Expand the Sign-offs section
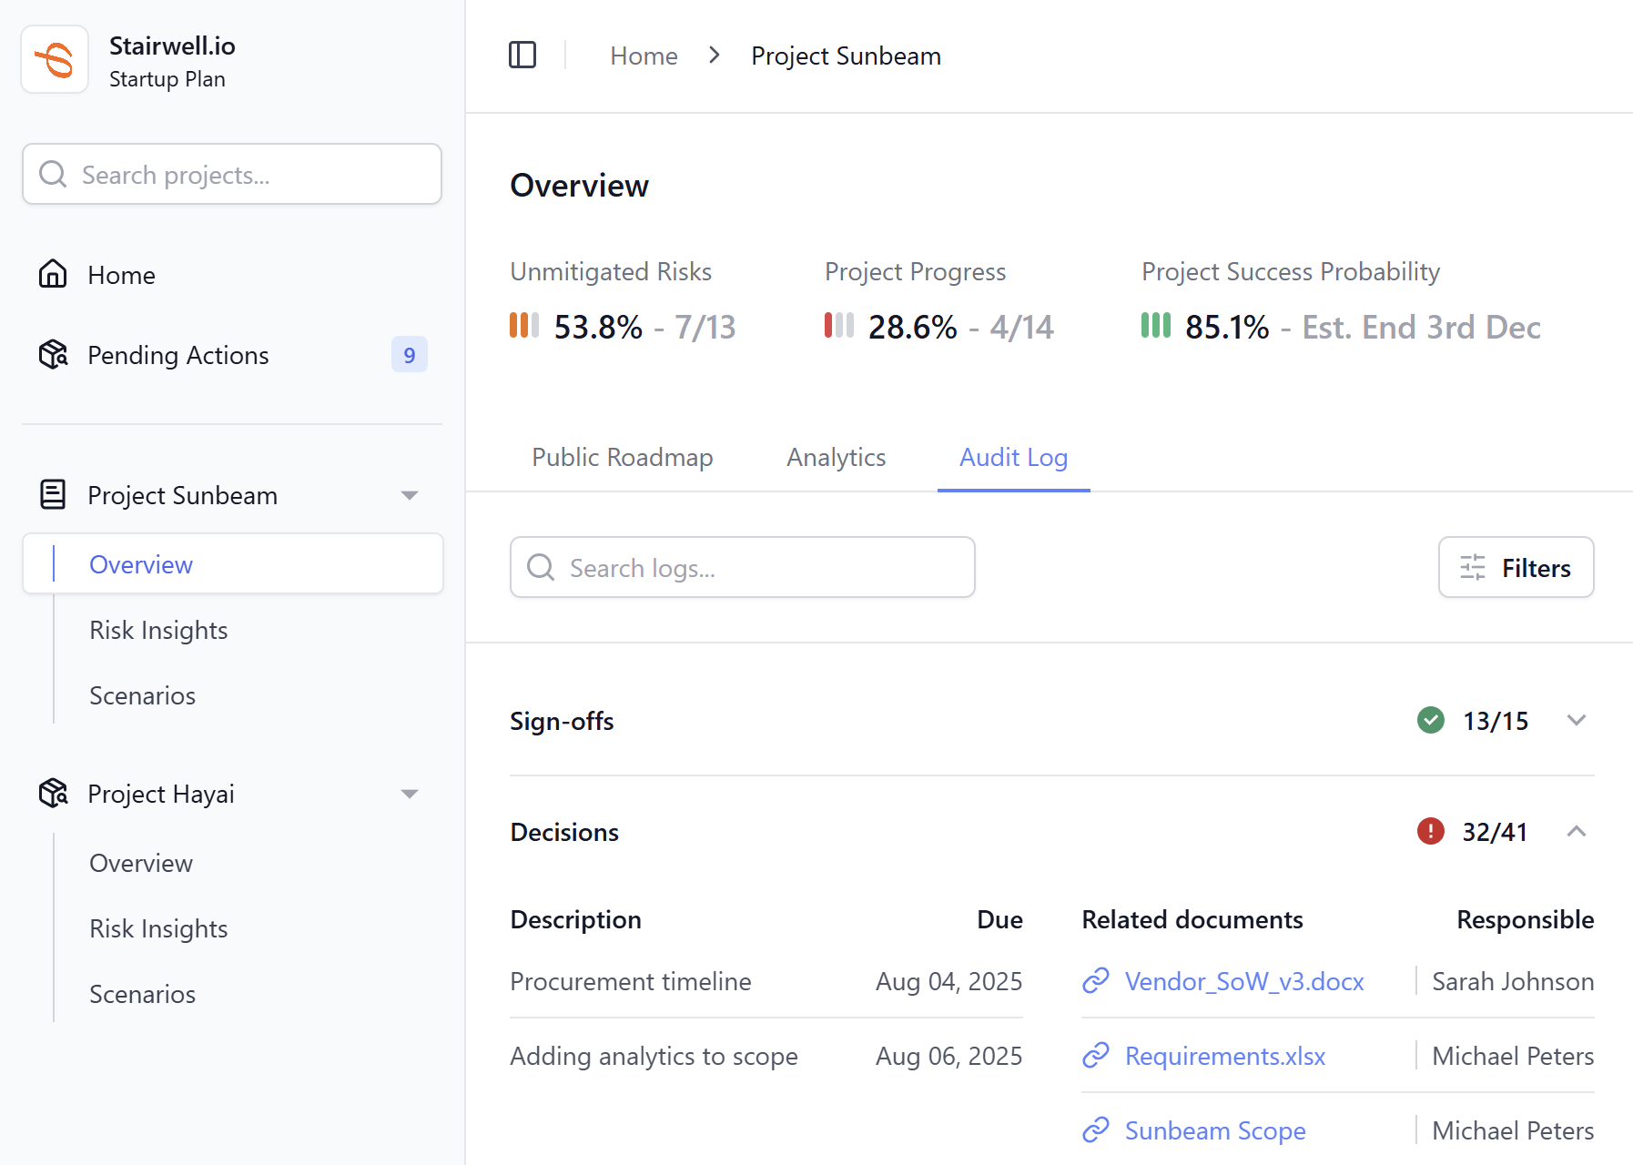The width and height of the screenshot is (1633, 1165). (1577, 720)
